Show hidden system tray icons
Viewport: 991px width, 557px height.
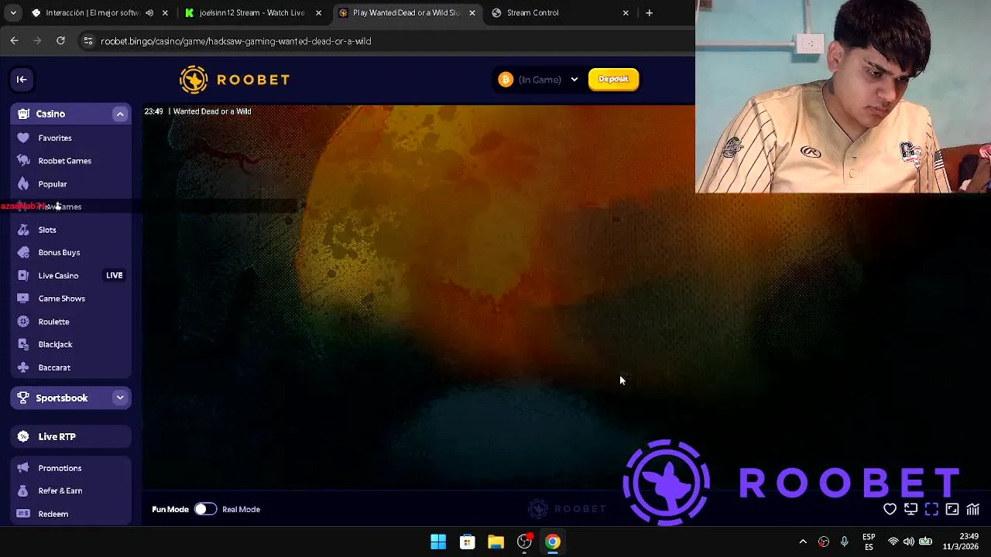click(803, 542)
